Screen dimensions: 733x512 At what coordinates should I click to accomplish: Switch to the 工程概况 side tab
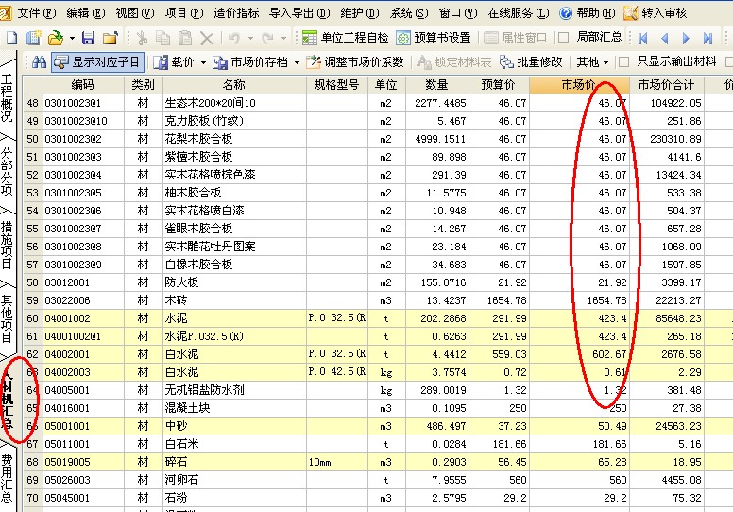click(x=7, y=97)
